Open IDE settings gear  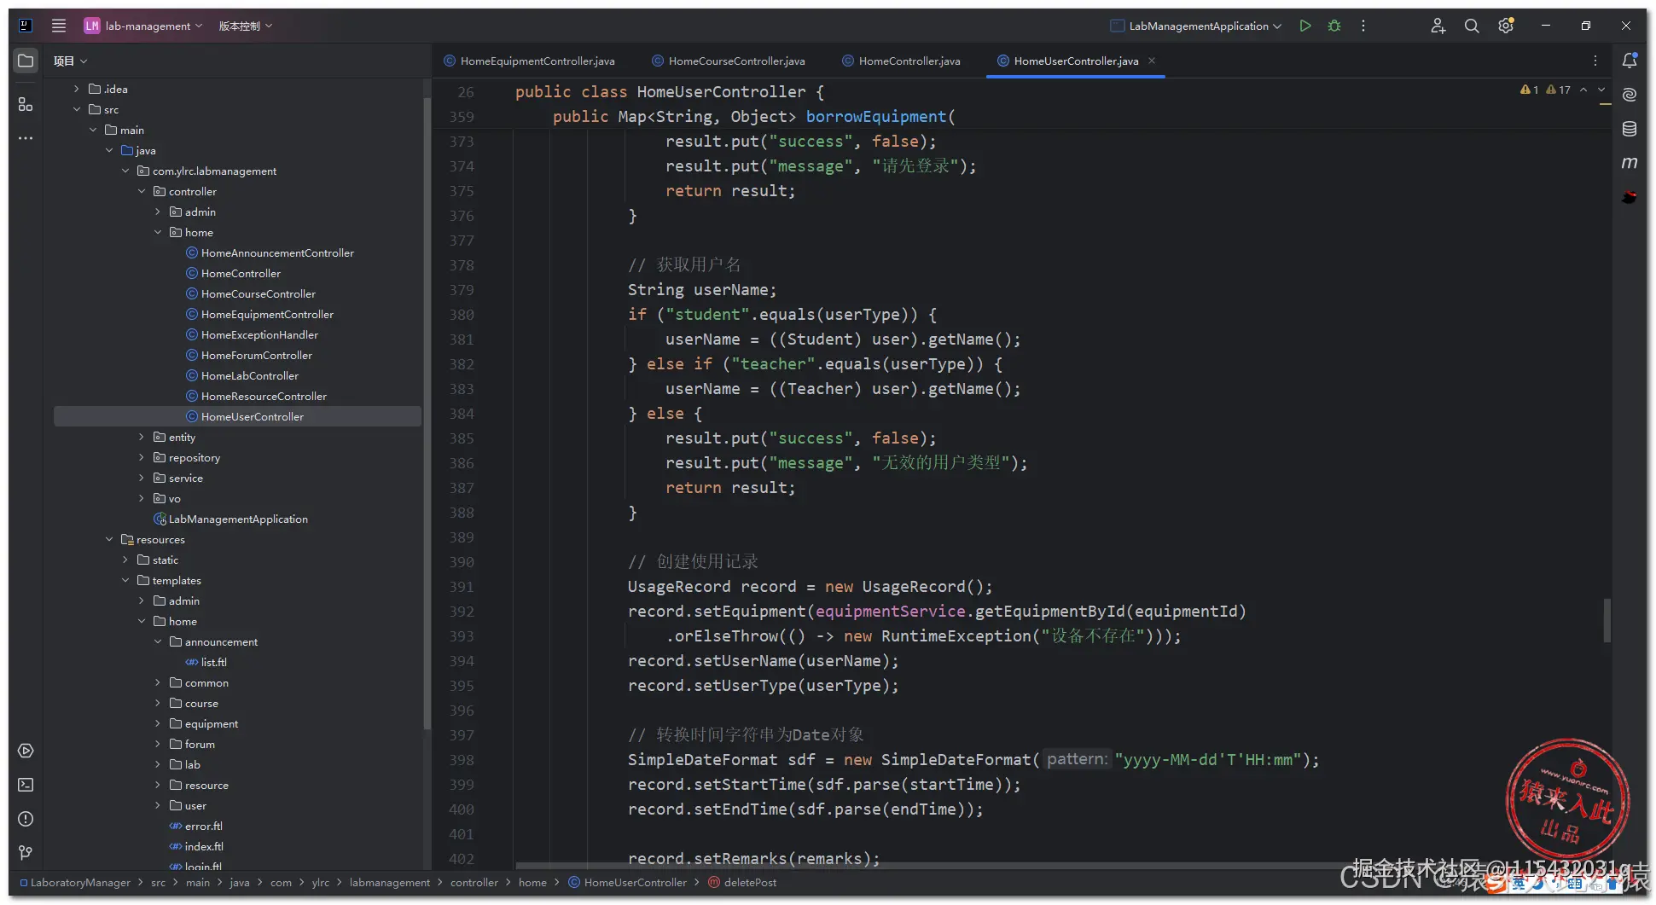pos(1506,26)
